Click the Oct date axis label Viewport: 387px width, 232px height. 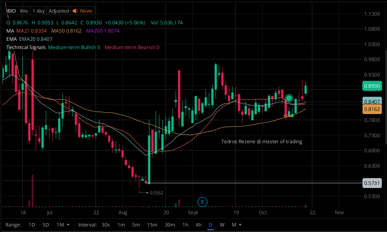tap(263, 213)
